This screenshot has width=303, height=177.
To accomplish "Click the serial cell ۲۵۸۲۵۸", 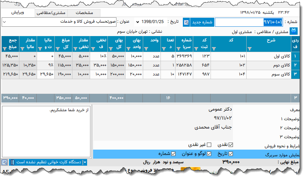I will point(184,65).
